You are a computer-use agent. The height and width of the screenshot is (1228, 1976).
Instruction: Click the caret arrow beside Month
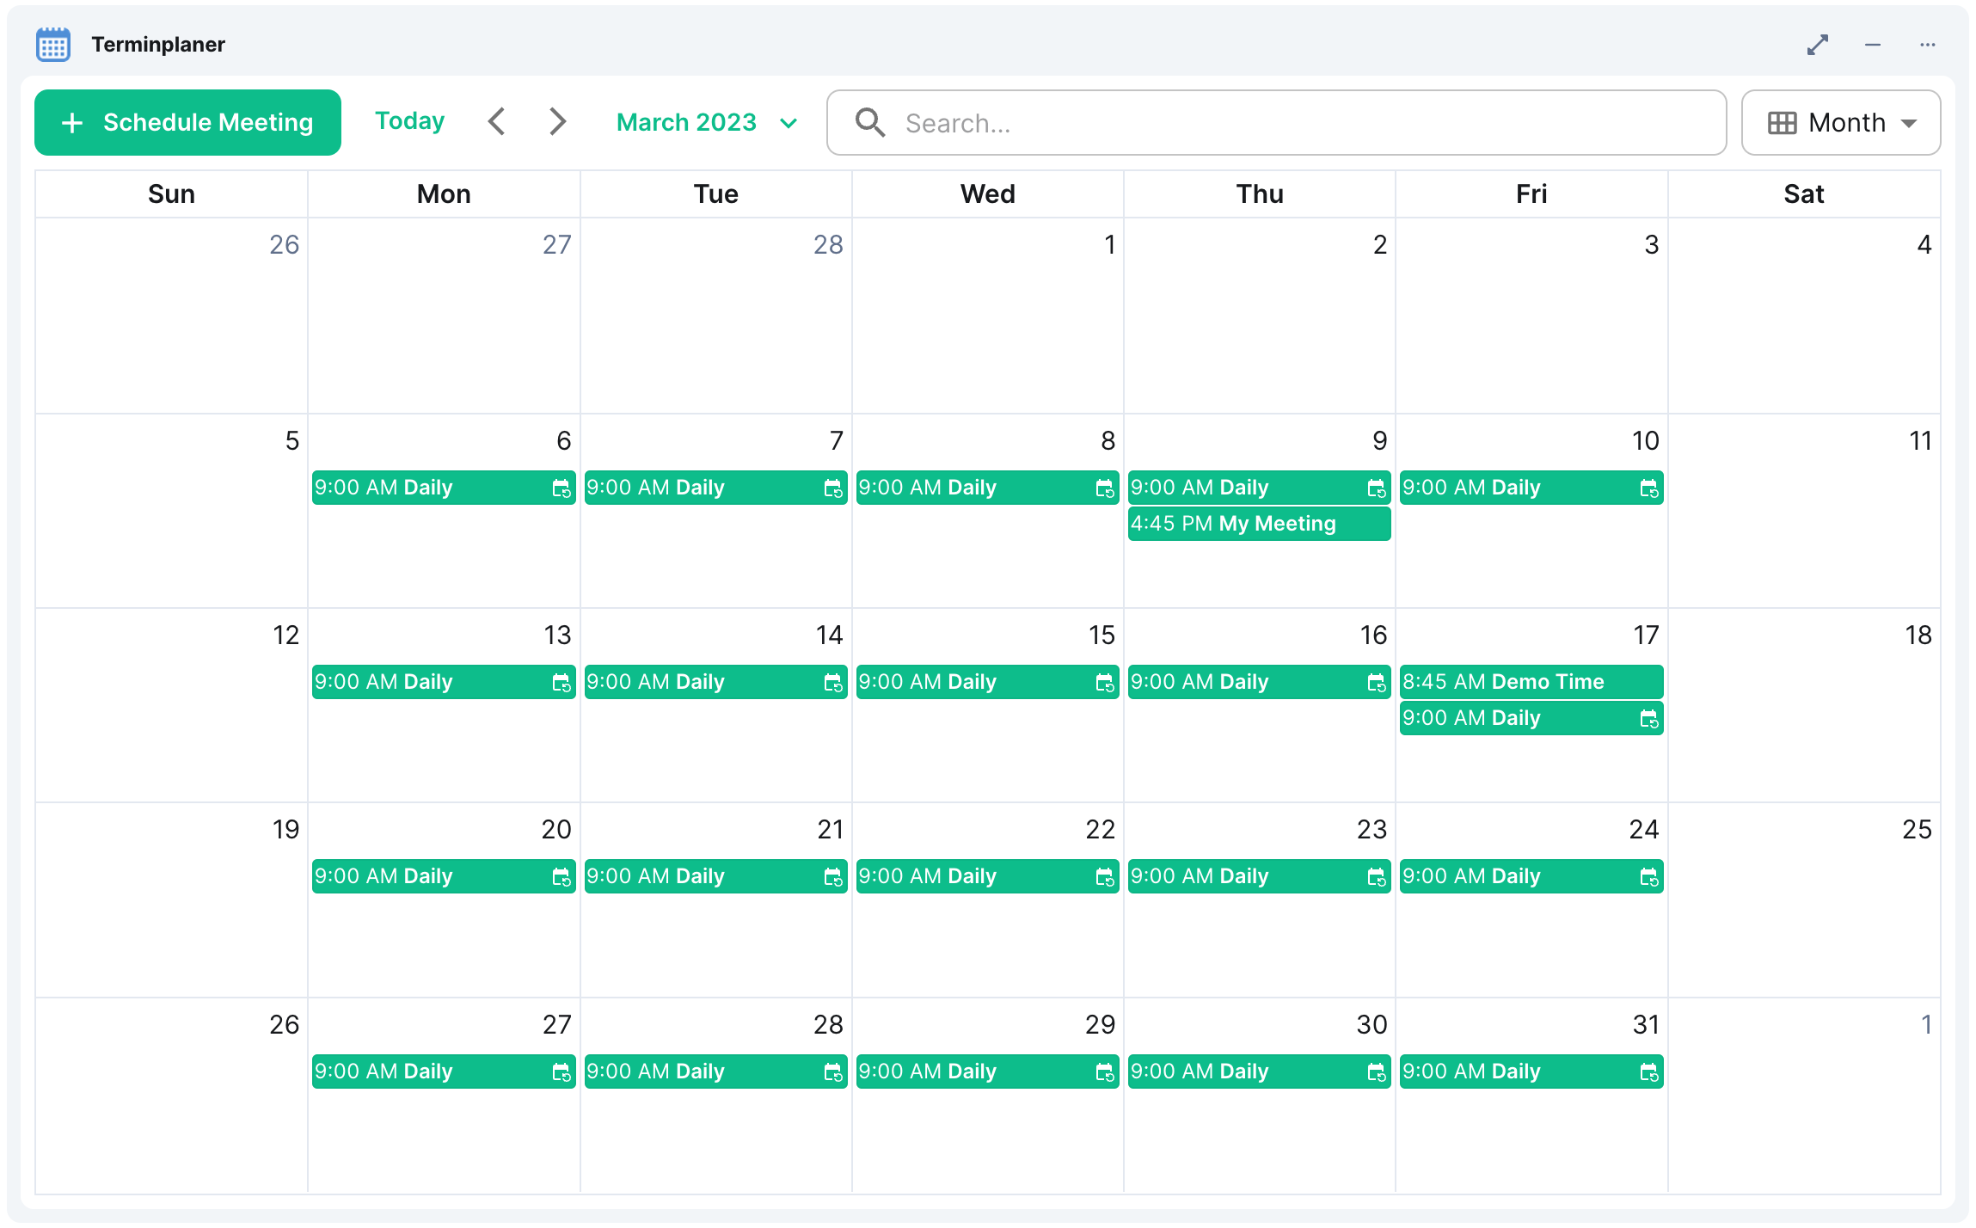pos(1909,124)
